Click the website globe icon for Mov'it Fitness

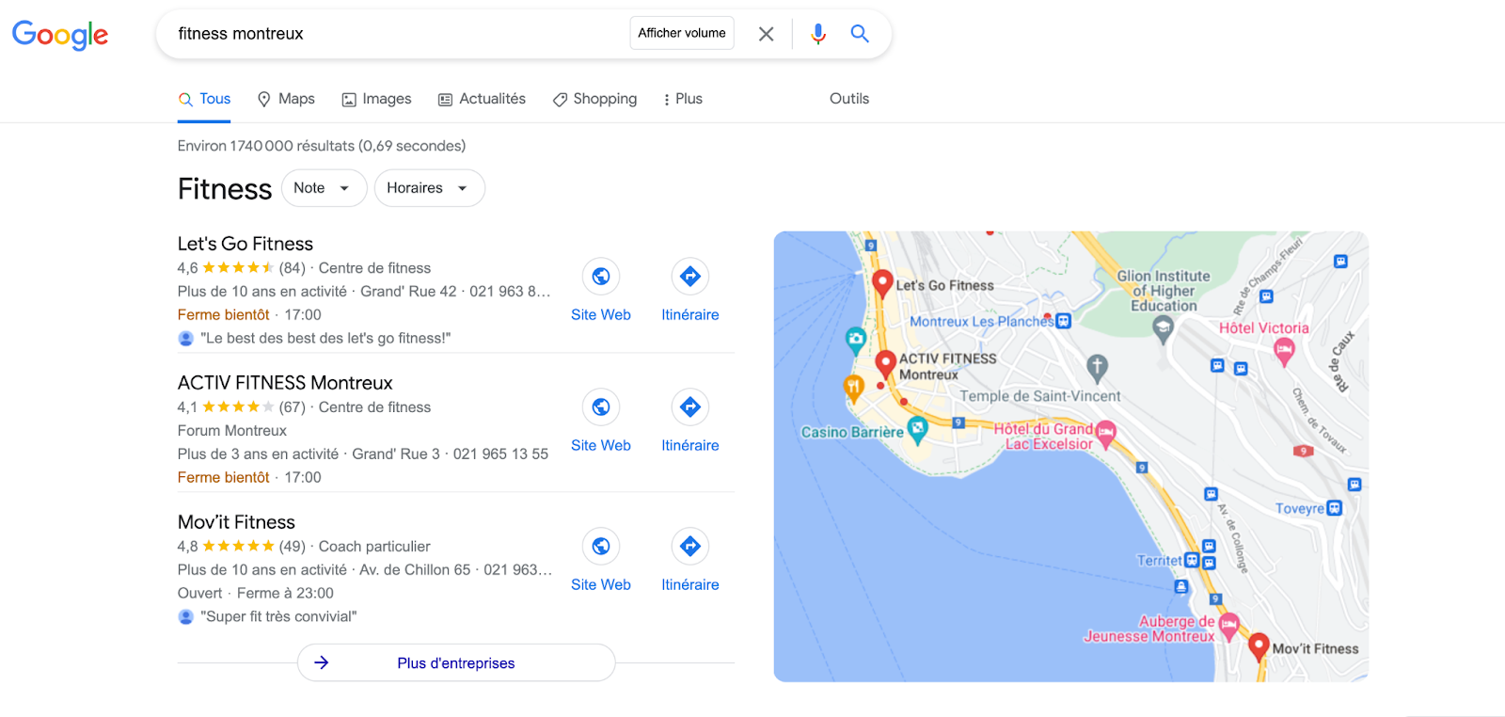(601, 547)
